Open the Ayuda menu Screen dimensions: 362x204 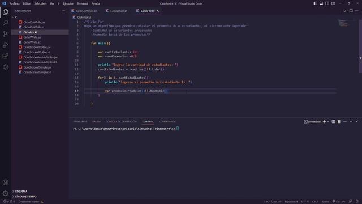(96, 3)
